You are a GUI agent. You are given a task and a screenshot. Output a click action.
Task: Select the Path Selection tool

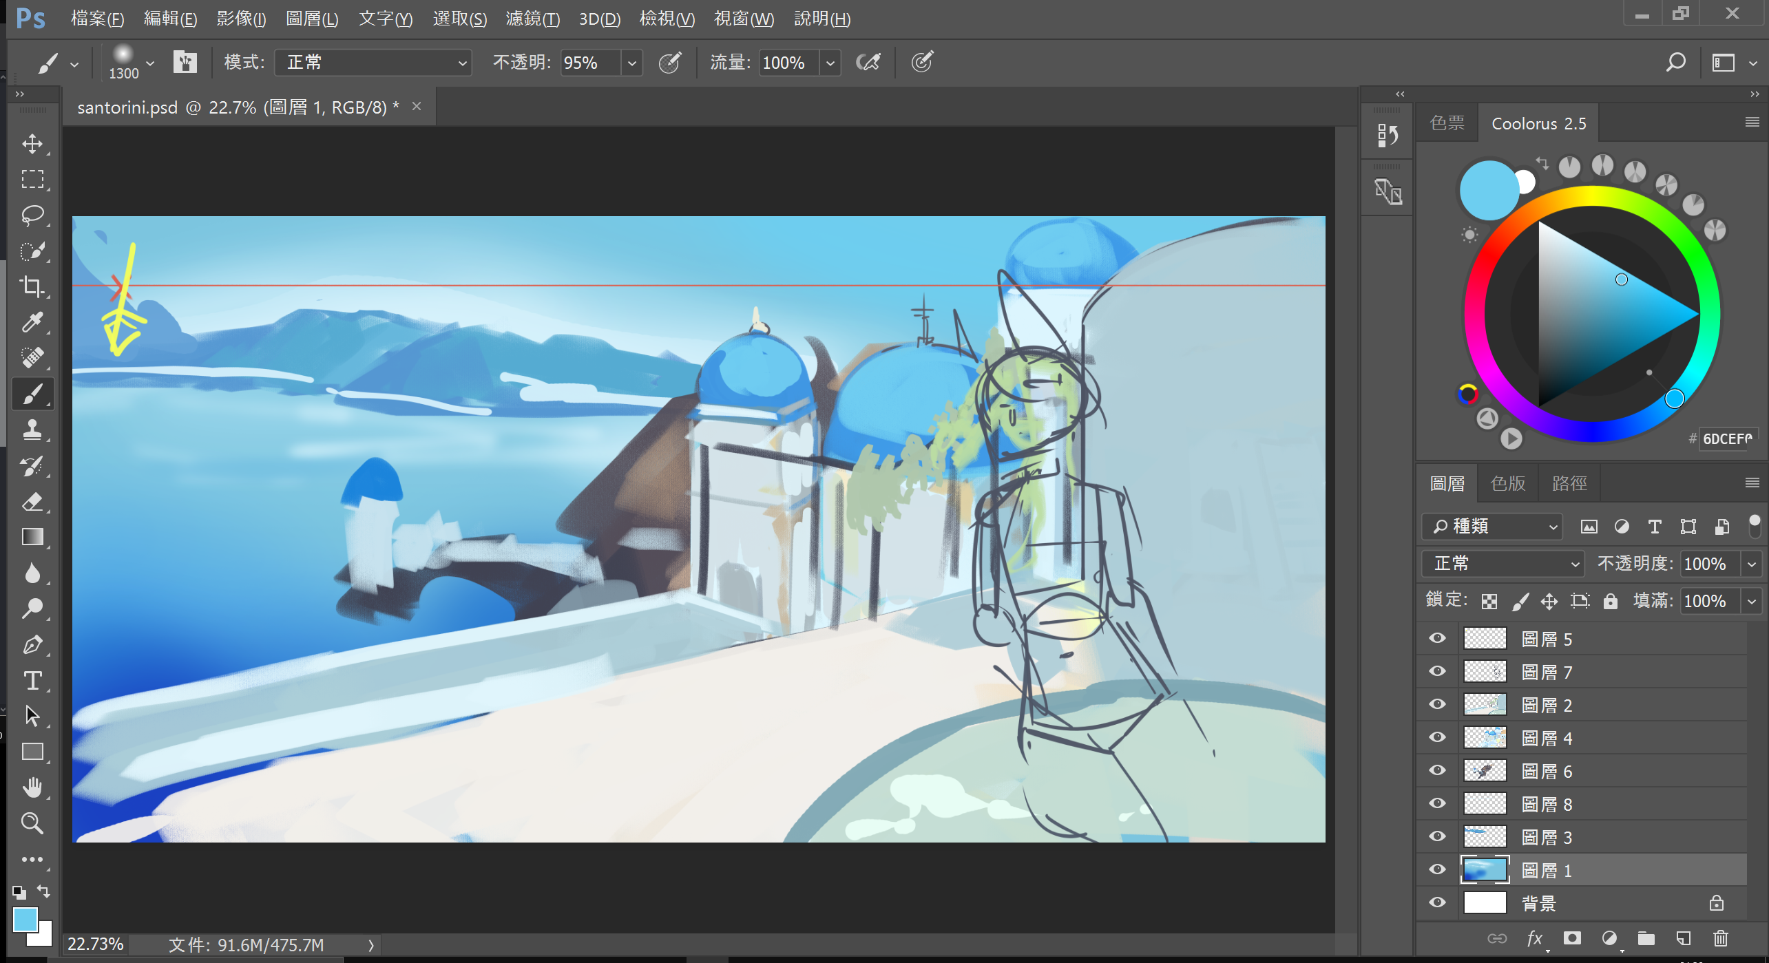tap(32, 717)
